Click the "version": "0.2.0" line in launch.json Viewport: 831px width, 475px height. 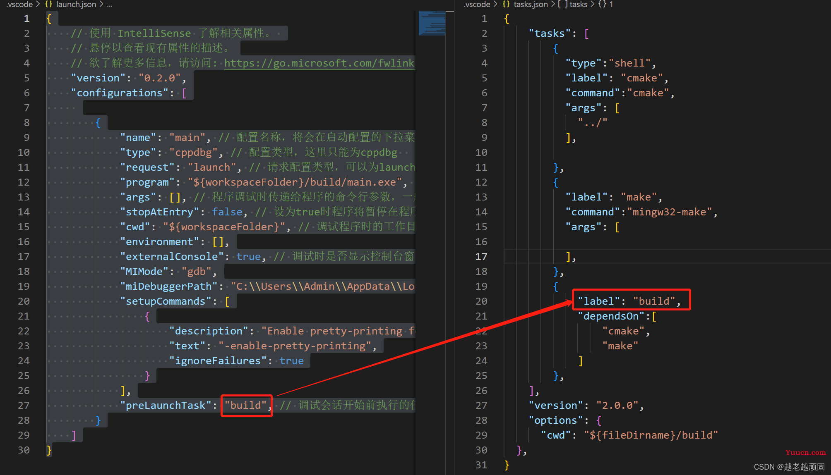point(128,78)
